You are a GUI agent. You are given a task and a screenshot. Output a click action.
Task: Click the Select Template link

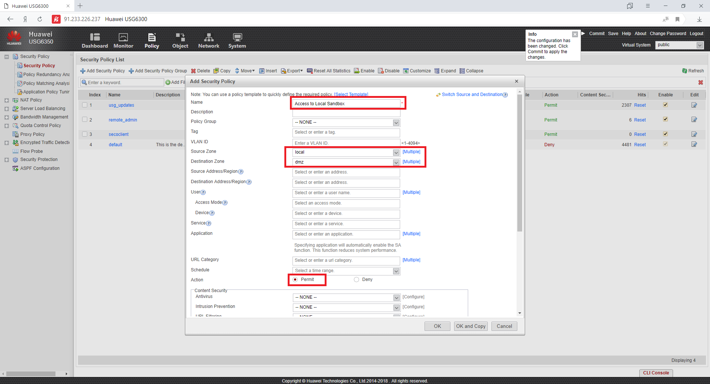pyautogui.click(x=351, y=95)
